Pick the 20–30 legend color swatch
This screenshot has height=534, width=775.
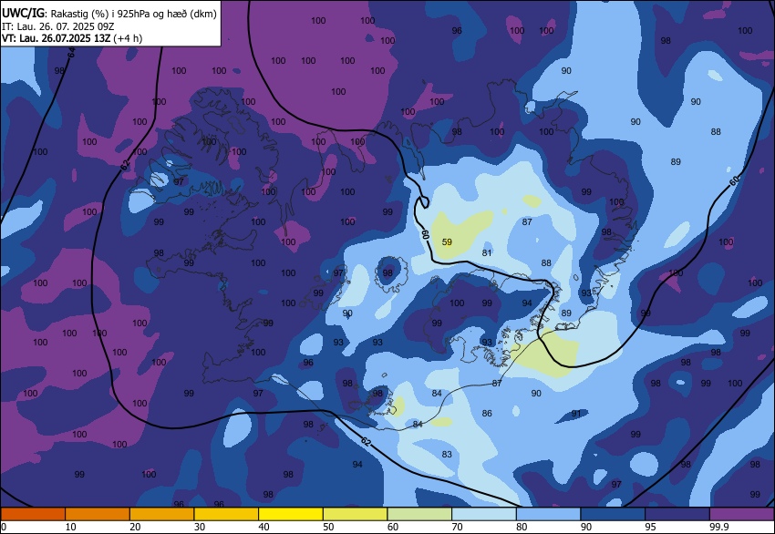coord(161,514)
